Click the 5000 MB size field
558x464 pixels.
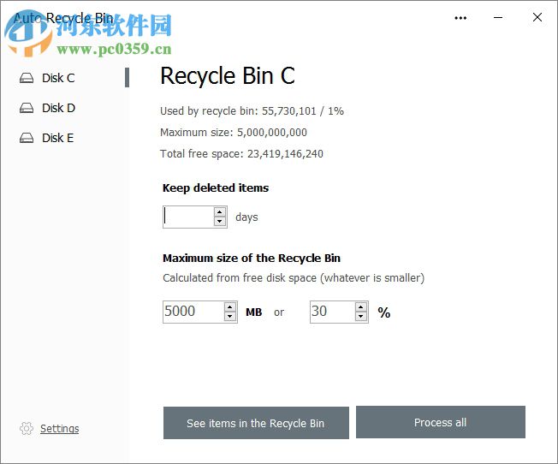193,312
